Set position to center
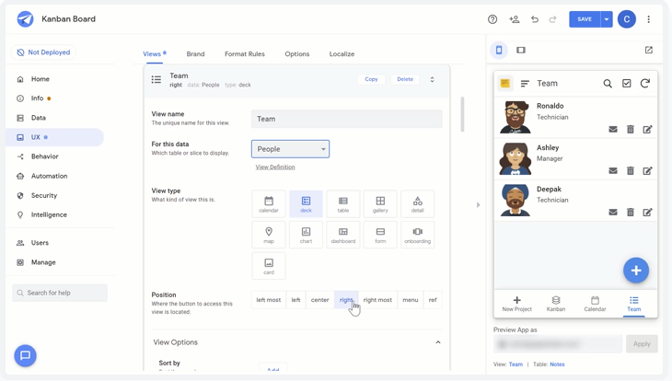Screen dimensions: 672x381 click(x=319, y=300)
